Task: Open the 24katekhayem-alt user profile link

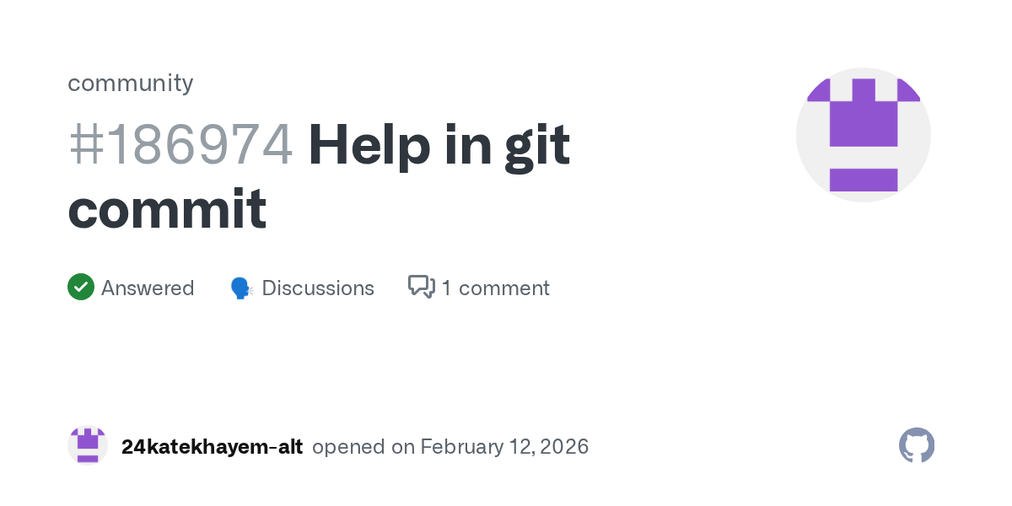Action: tap(212, 447)
